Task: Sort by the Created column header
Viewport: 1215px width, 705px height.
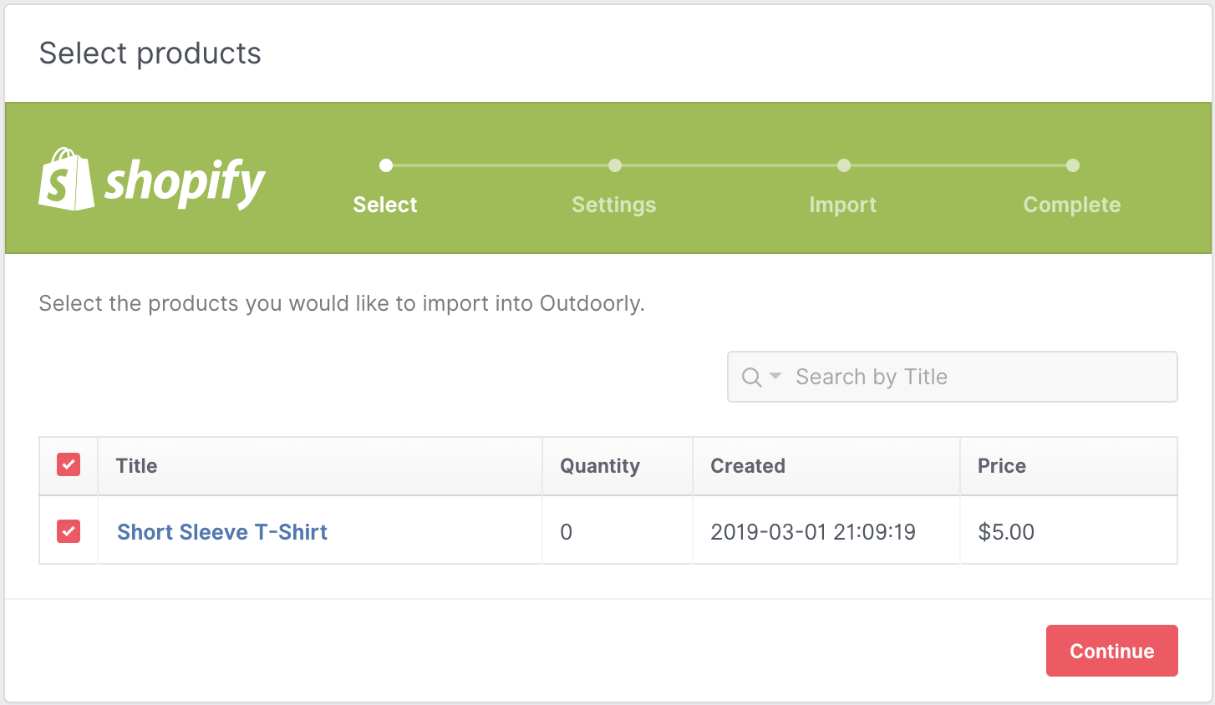Action: point(748,466)
